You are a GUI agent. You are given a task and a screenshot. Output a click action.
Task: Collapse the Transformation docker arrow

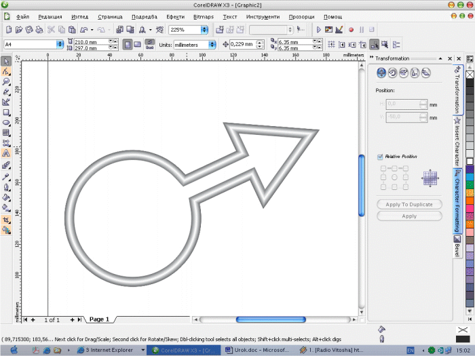click(440, 59)
